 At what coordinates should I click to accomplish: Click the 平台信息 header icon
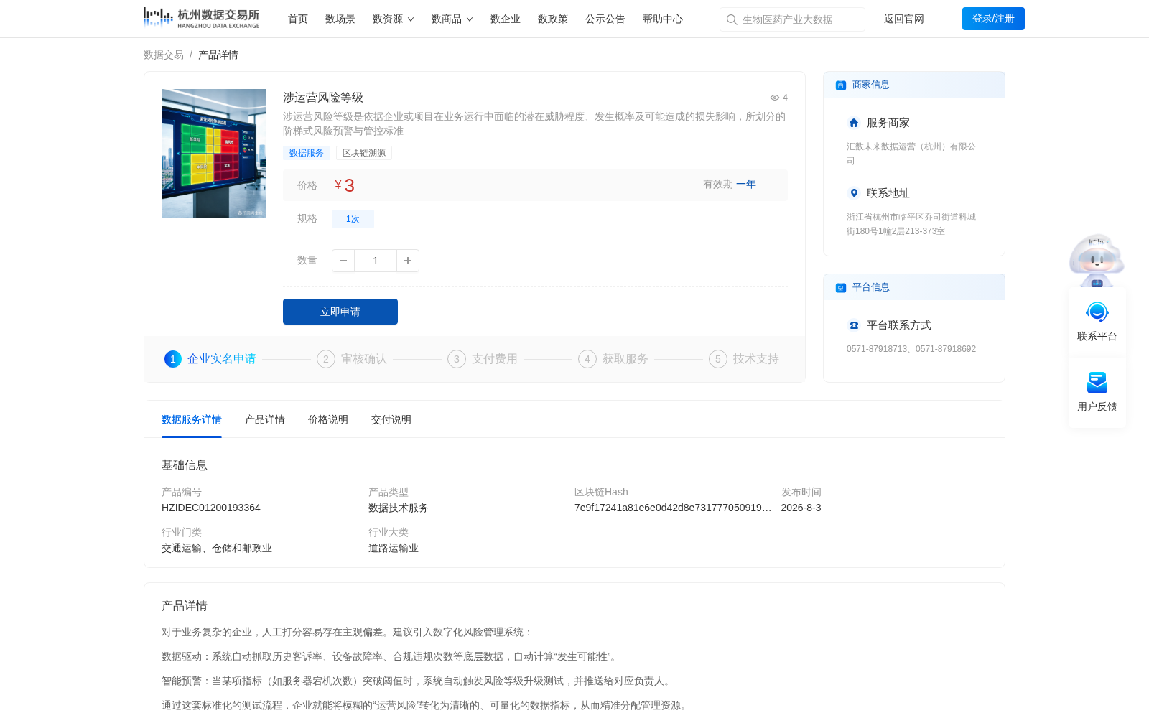click(840, 287)
